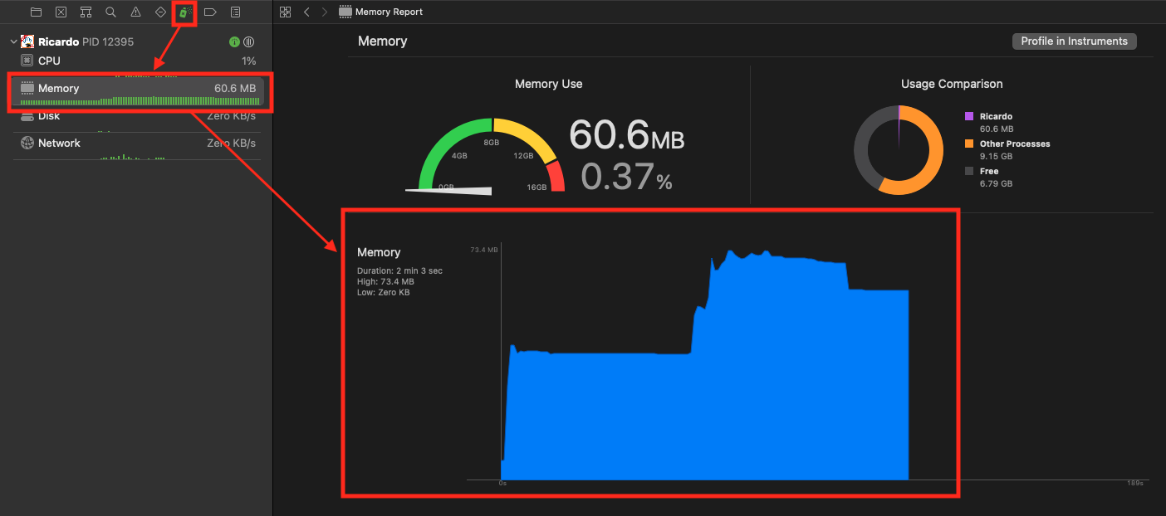Open the editor overview grid icon

[285, 12]
